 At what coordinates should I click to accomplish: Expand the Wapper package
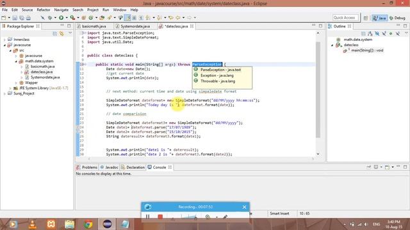point(16,82)
